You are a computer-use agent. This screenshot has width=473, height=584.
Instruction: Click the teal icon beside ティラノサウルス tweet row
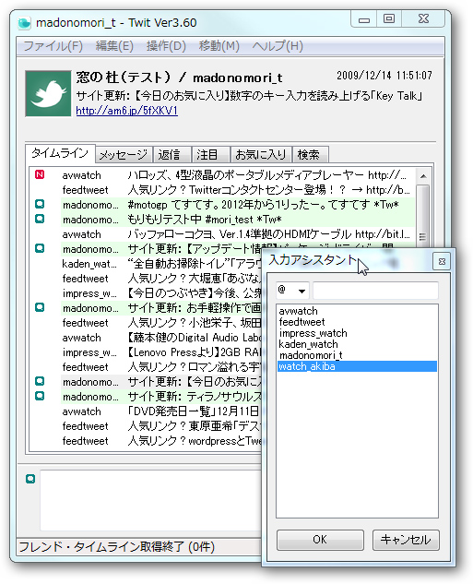point(40,396)
